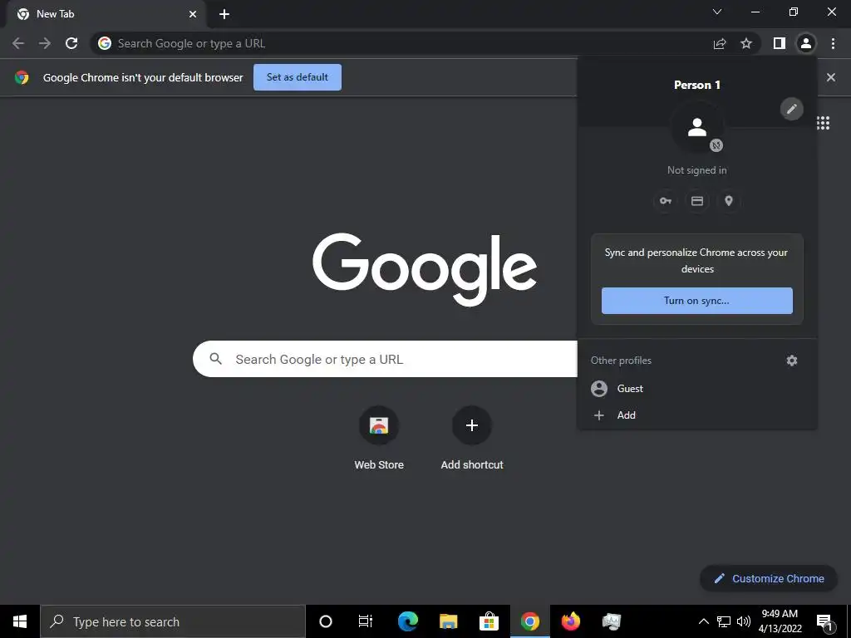Open payment methods card icon
The image size is (851, 638).
(697, 201)
